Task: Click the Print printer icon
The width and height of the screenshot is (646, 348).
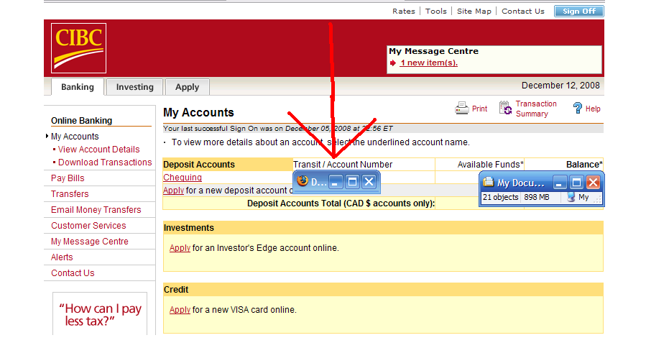Action: 462,109
